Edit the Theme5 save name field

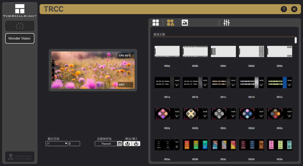[x=106, y=144]
